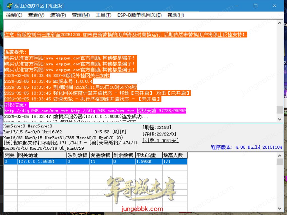Click the 队列数据 column header
Image resolution: width=287 pixels, height=215 pixels.
point(78,155)
